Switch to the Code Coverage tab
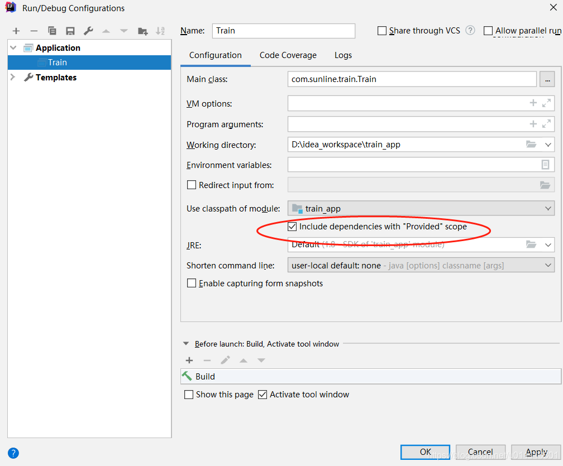 288,55
